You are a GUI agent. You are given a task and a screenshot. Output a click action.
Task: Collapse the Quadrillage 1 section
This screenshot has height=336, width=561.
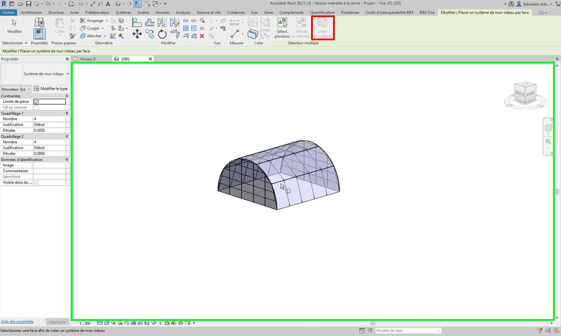(x=66, y=113)
